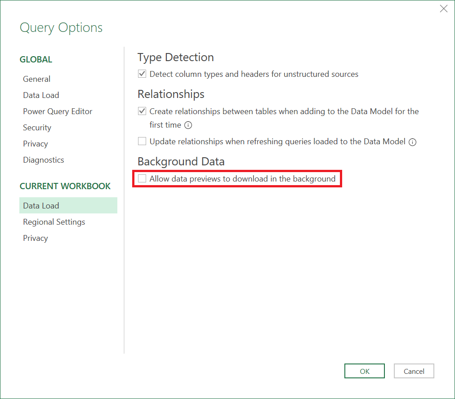Select Data Load under GLOBAL
The width and height of the screenshot is (455, 399).
pyautogui.click(x=41, y=95)
